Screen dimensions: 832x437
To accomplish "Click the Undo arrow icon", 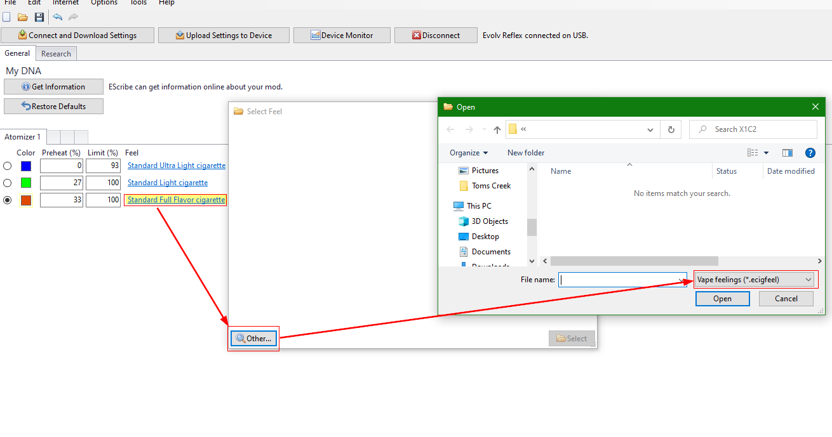I will click(x=58, y=17).
